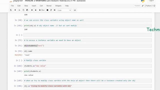
Task: Click the In [106] prompt label
Action: pos(18,86)
